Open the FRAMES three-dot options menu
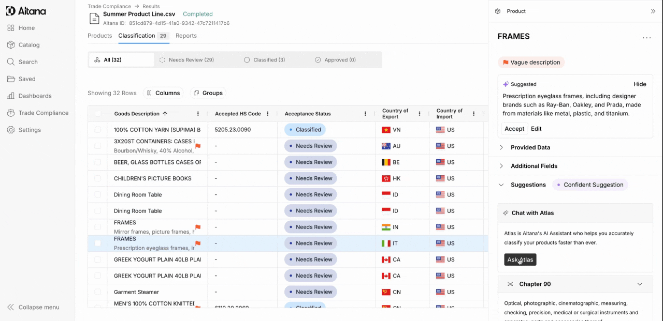This screenshot has height=321, width=663. pos(646,37)
